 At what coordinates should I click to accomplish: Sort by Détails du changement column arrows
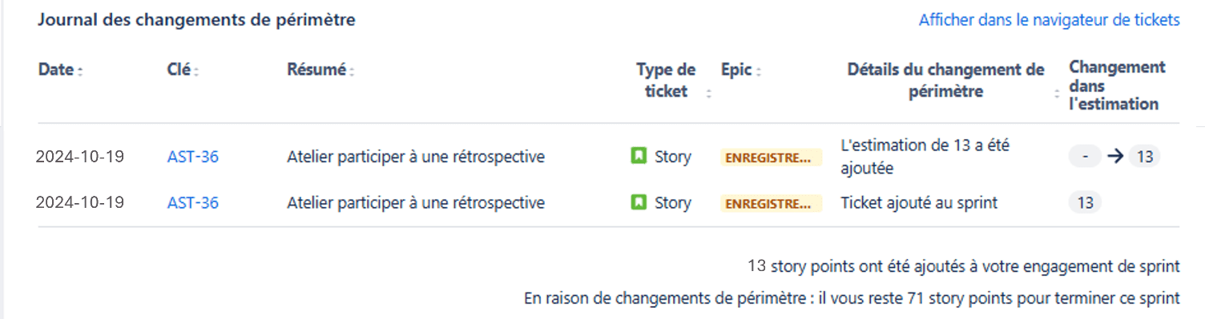pos(1057,93)
